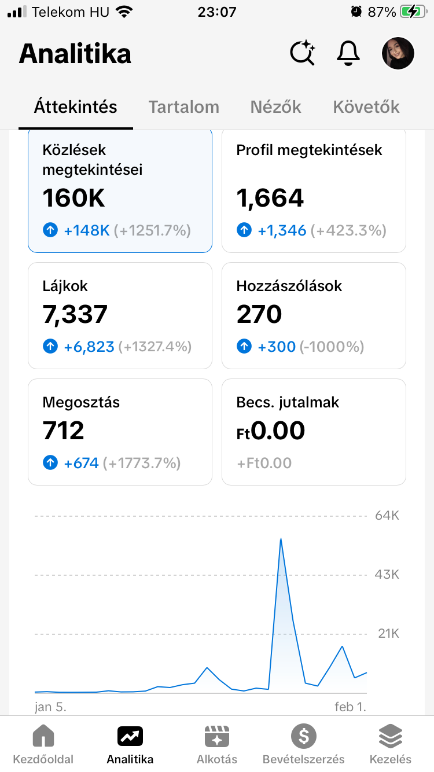Screen dimensions: 434x772
Task: Open the Alkotás clapperboard icon
Action: [217, 737]
